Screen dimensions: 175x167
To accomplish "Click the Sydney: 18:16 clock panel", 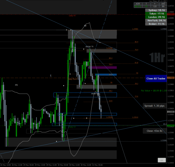I will tap(156, 10).
